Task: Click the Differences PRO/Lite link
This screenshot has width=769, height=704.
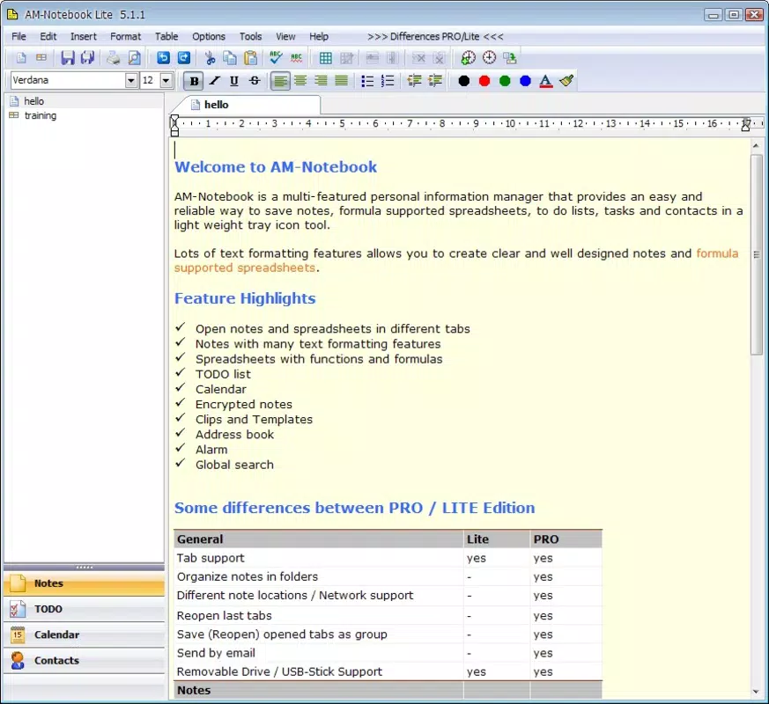Action: pos(435,37)
